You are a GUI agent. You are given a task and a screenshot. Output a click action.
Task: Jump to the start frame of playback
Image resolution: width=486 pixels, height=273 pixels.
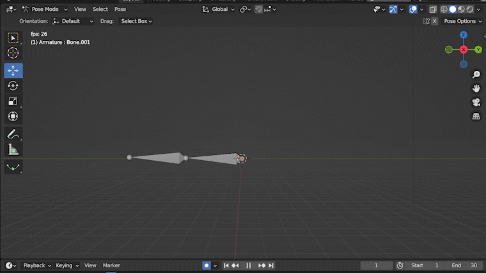point(226,265)
